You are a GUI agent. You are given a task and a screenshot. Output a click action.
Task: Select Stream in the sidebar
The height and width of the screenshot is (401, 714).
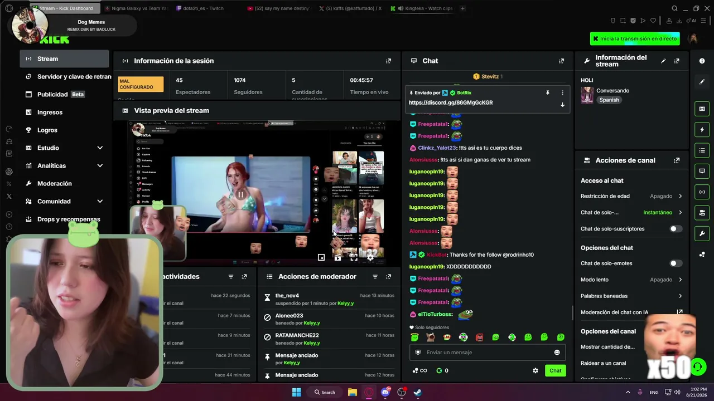click(64, 58)
